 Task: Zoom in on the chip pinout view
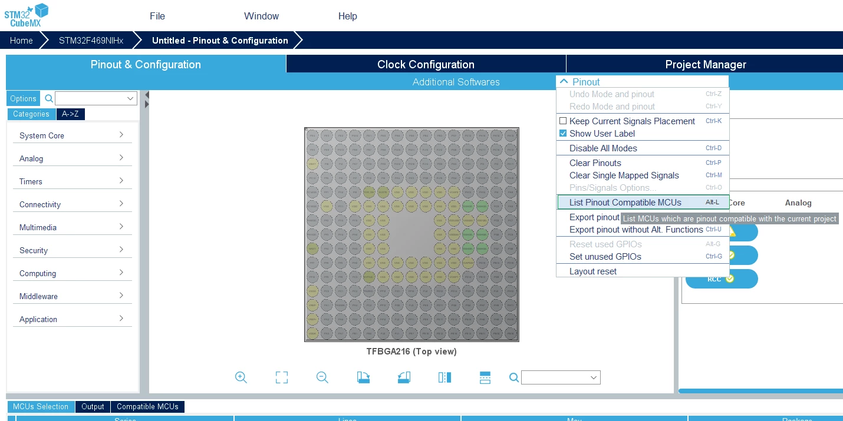tap(241, 377)
